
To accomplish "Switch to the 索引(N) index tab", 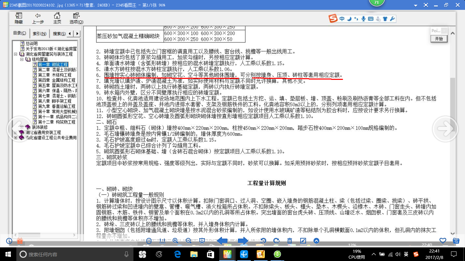I will click(x=39, y=34).
